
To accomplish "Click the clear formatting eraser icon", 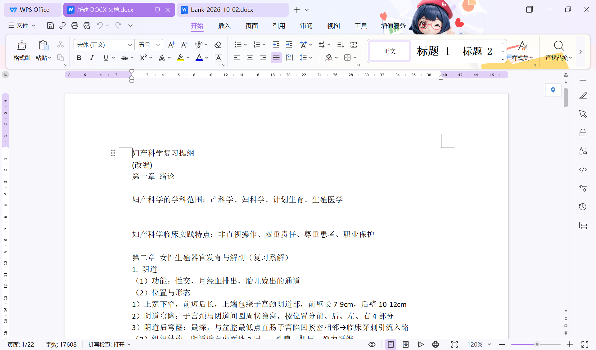I will click(218, 45).
